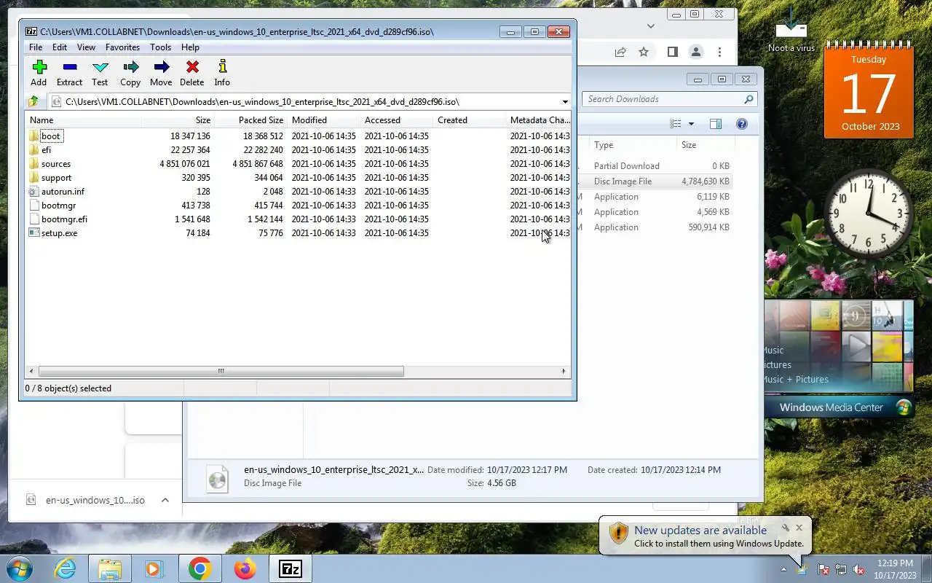Viewport: 932px width, 583px height.
Task: Open the Explorer change view dropdown arrow
Action: tap(691, 124)
